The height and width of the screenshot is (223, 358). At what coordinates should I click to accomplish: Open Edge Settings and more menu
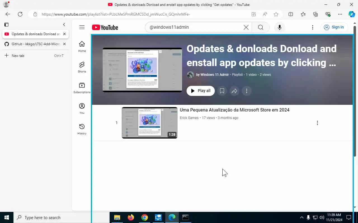340,14
